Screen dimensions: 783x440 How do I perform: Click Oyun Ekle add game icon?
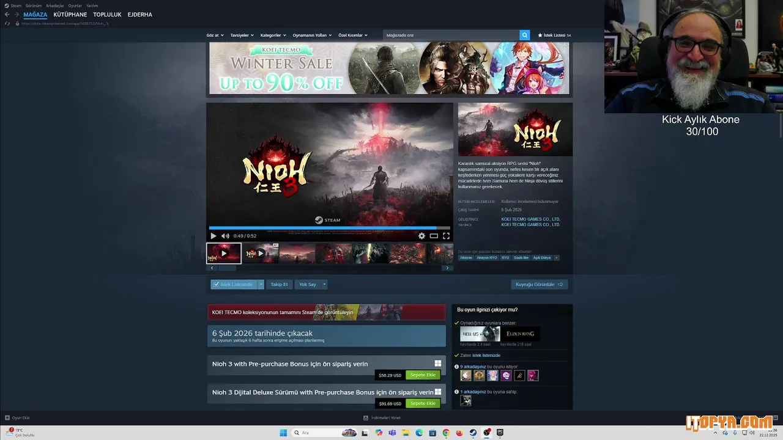8,418
